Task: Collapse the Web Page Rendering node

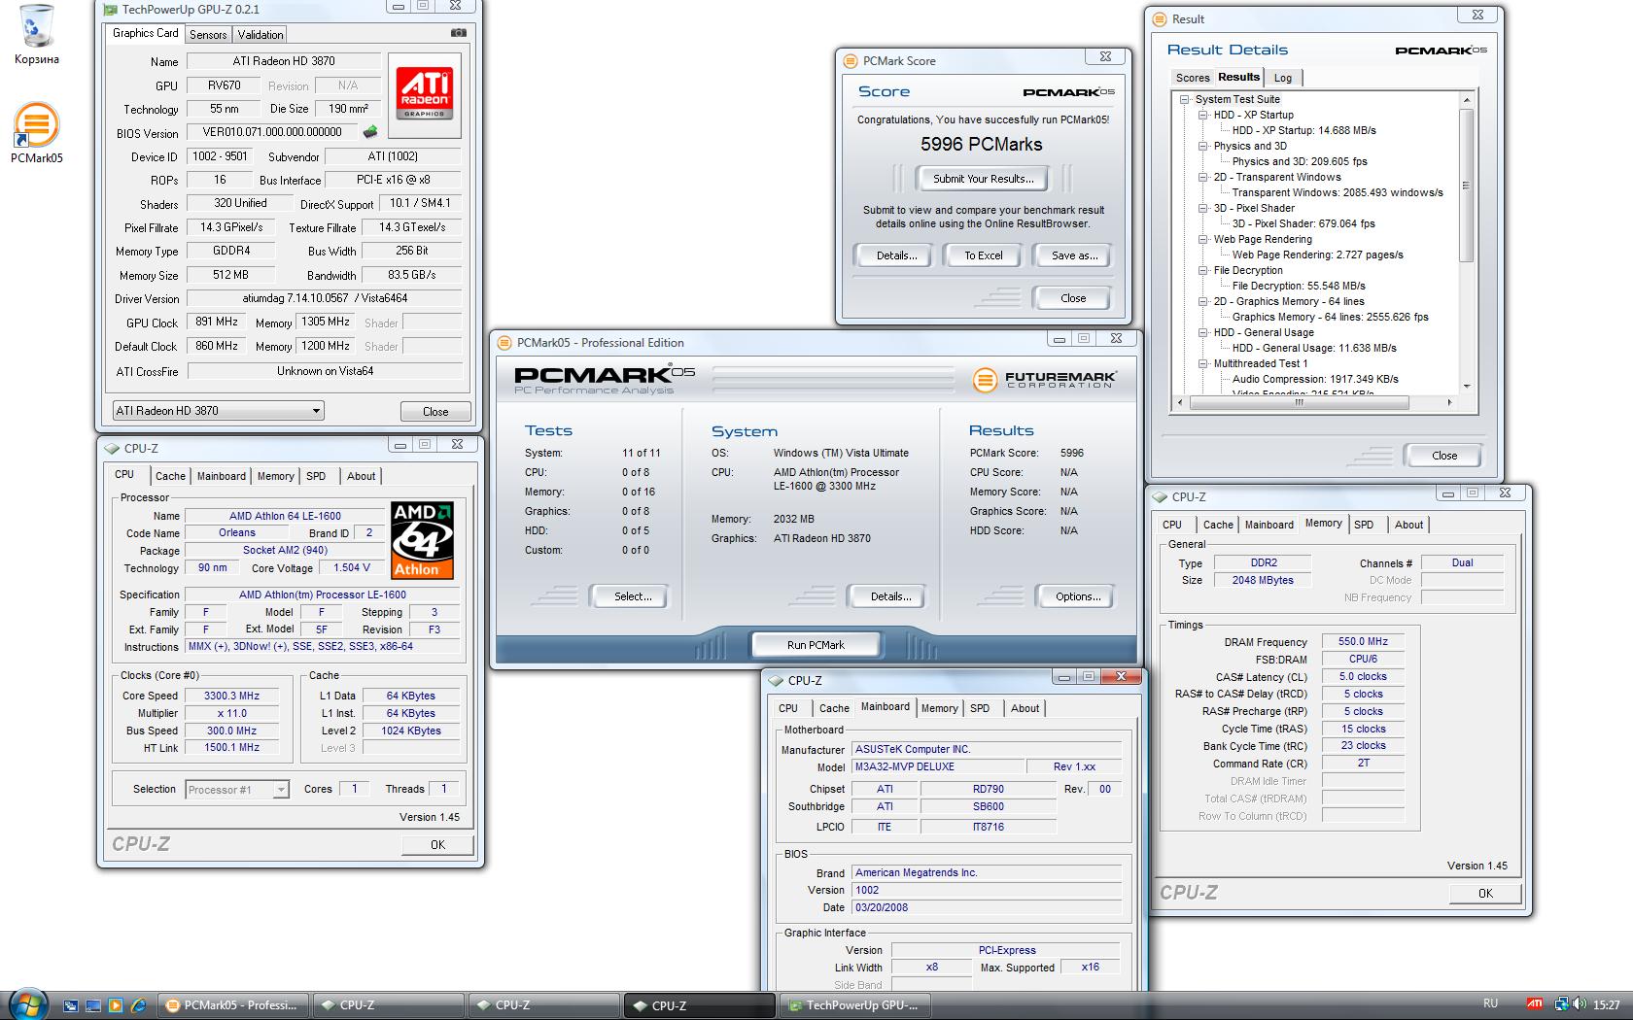Action: [x=1203, y=239]
